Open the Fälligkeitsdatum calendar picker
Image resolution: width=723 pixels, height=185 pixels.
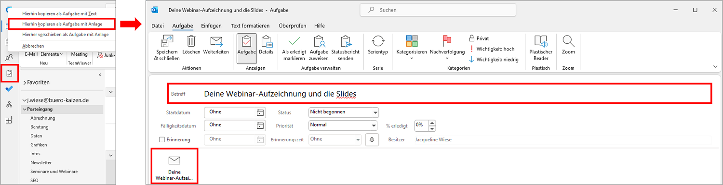[x=260, y=125]
